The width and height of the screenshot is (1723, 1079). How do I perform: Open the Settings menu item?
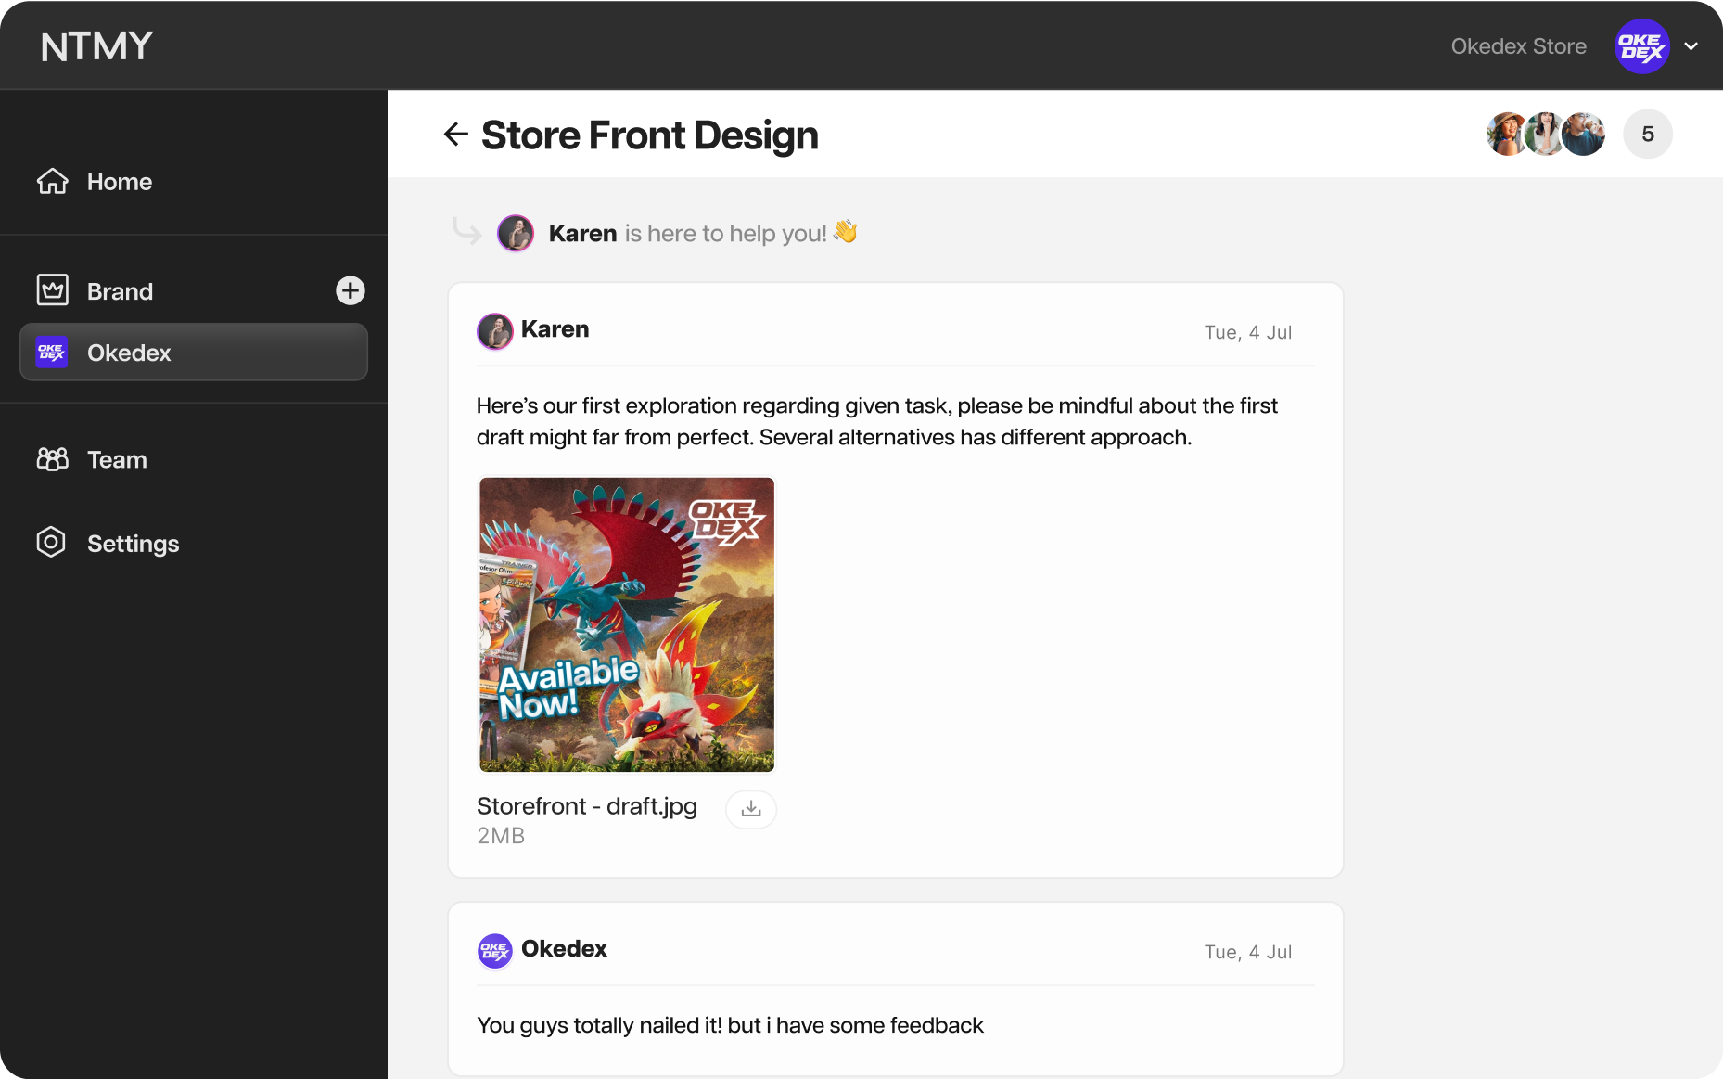pos(133,544)
